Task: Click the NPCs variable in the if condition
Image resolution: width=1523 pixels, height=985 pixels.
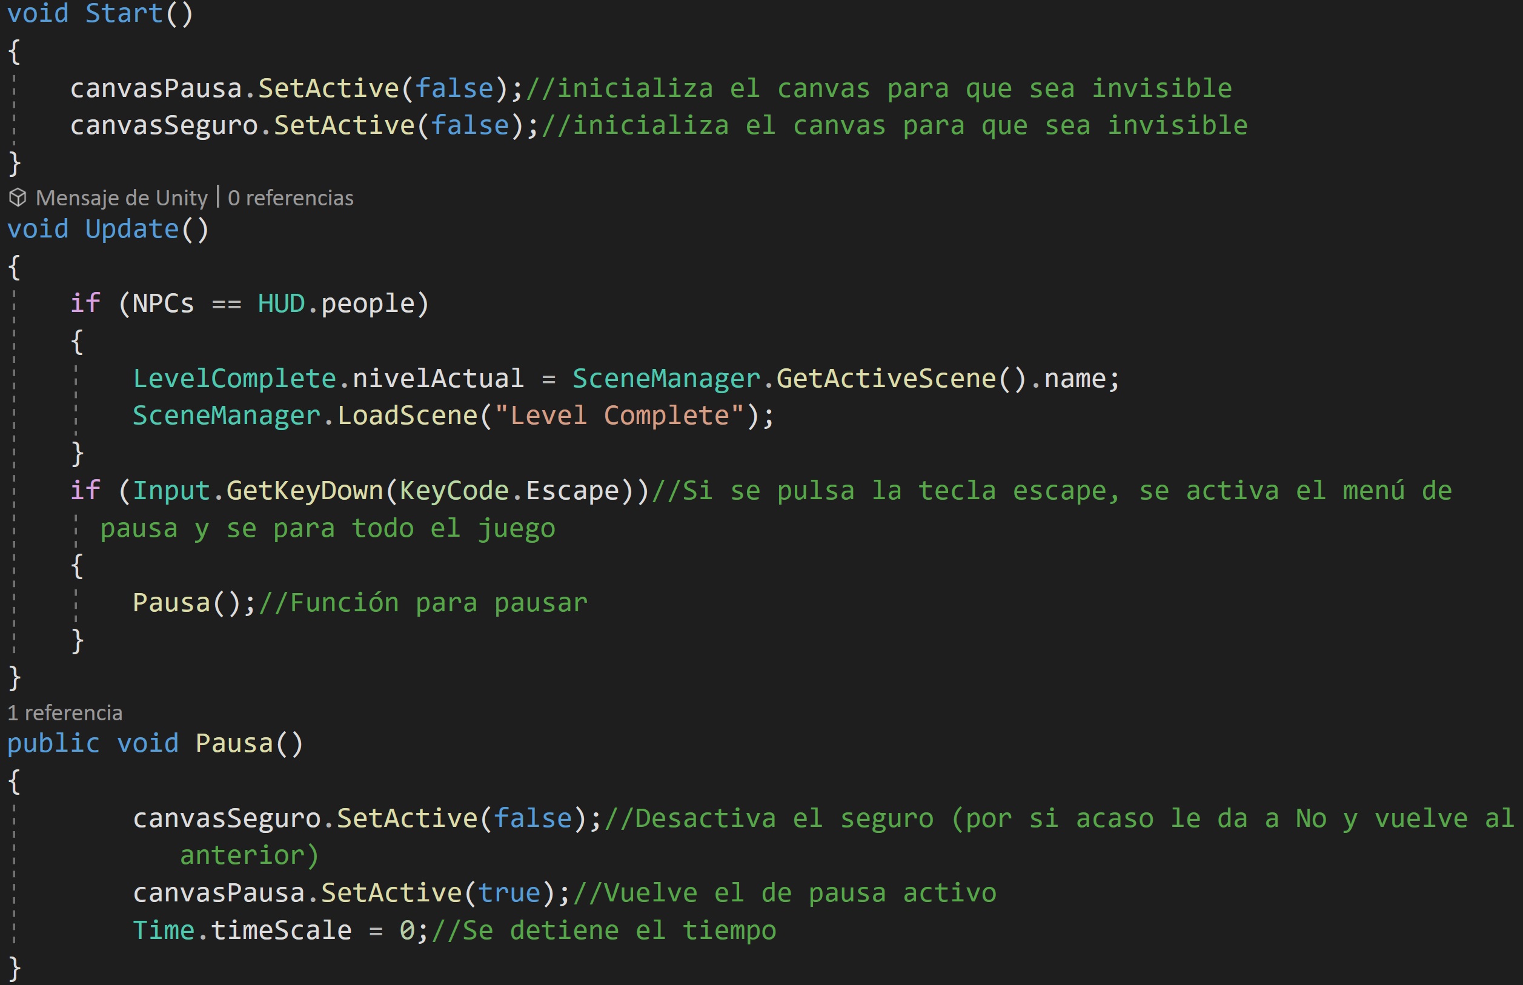Action: (163, 304)
